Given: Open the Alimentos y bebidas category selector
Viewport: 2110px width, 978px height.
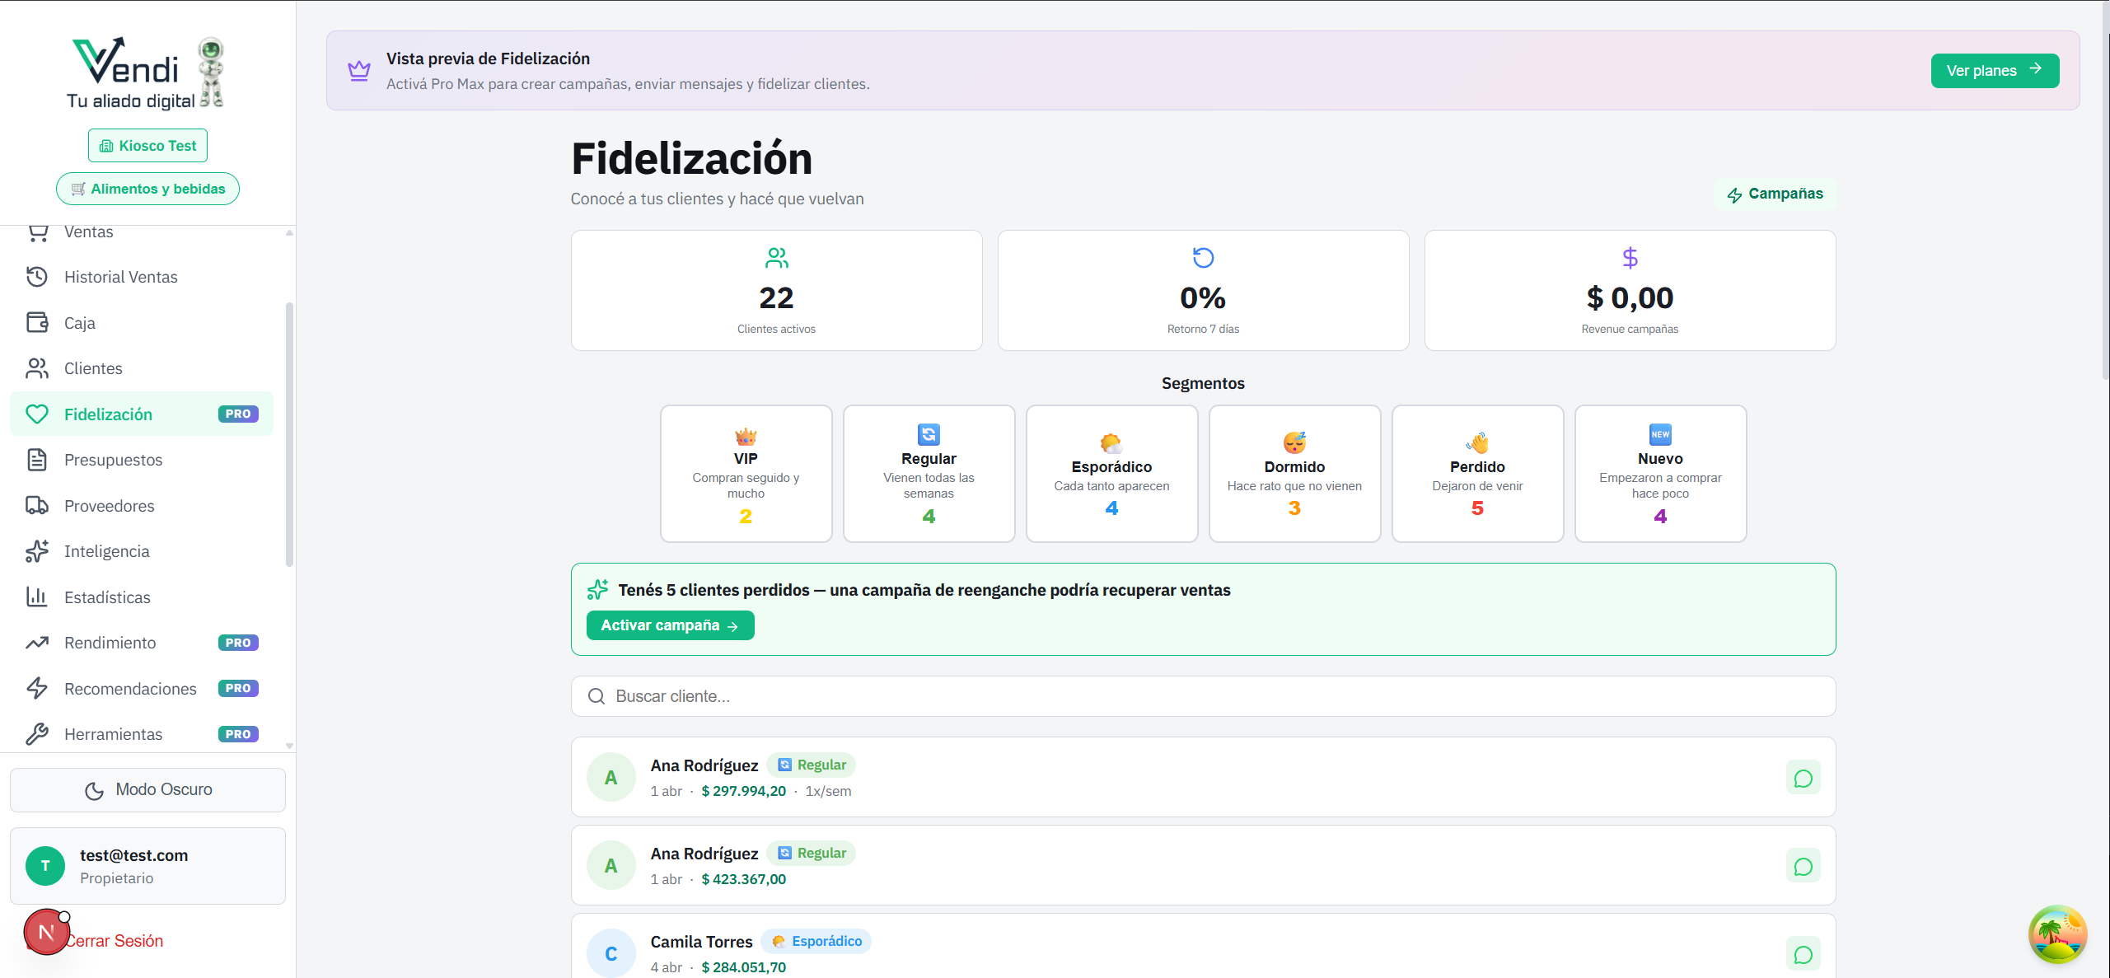Looking at the screenshot, I should [147, 188].
